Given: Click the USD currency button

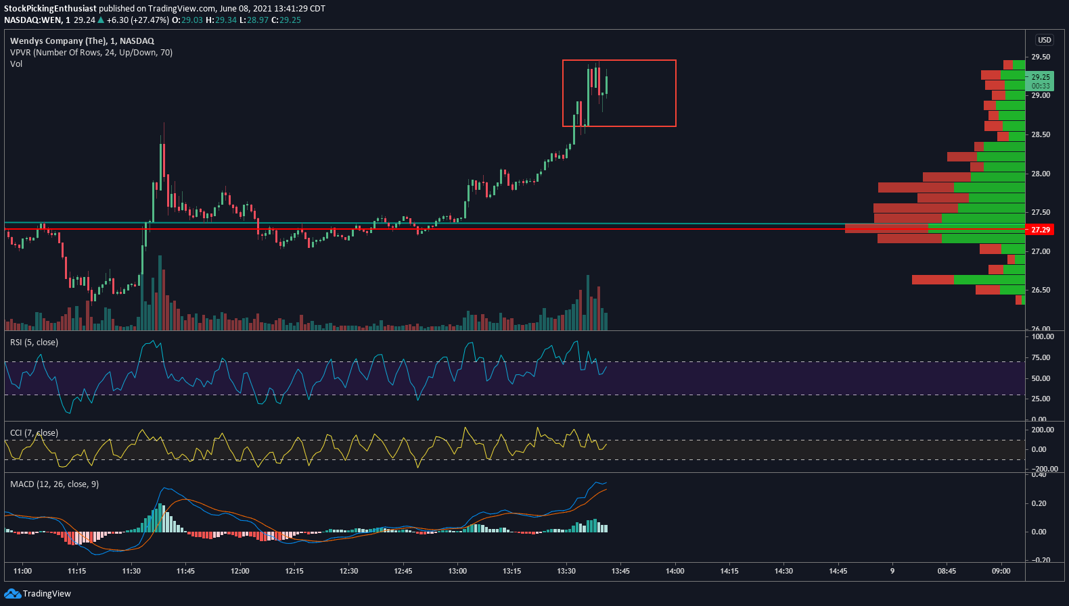Looking at the screenshot, I should coord(1045,40).
